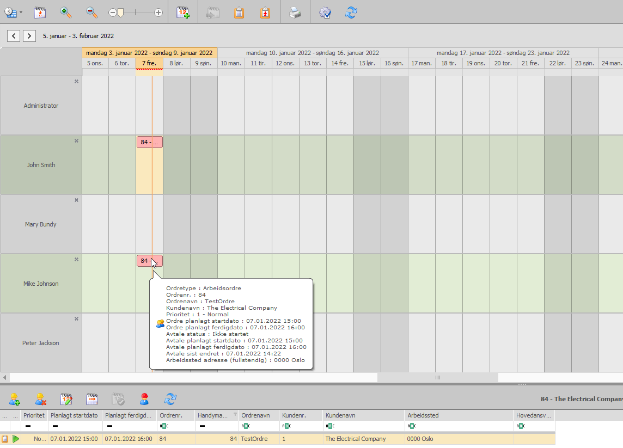Sort by Hovedansv... column header
623x448 pixels.
coord(534,415)
